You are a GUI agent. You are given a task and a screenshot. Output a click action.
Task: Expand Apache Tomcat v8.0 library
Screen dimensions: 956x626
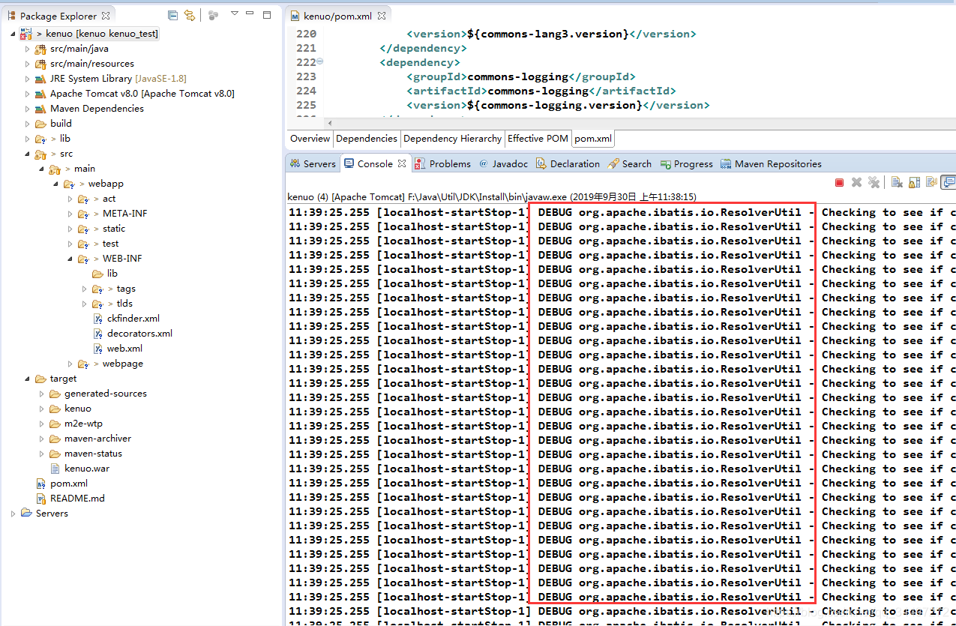(27, 94)
